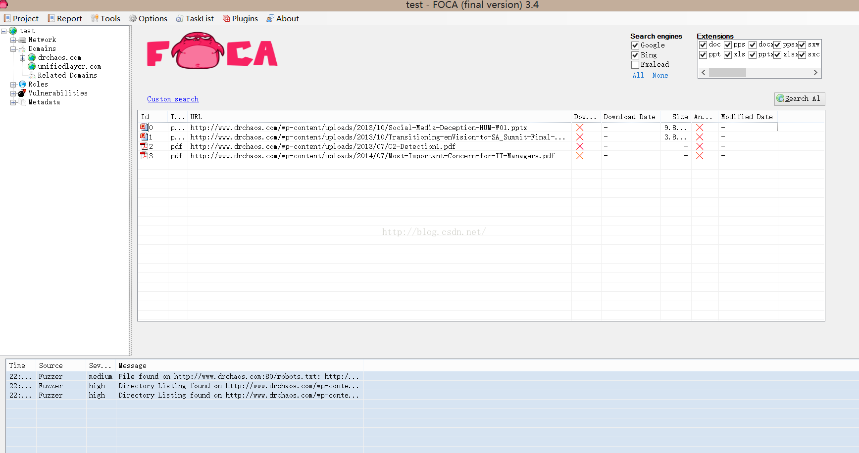Collapse the test root tree node
This screenshot has width=859, height=453.
pos(4,31)
